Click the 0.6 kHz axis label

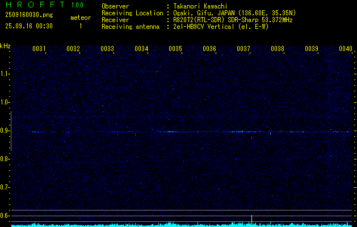point(5,216)
